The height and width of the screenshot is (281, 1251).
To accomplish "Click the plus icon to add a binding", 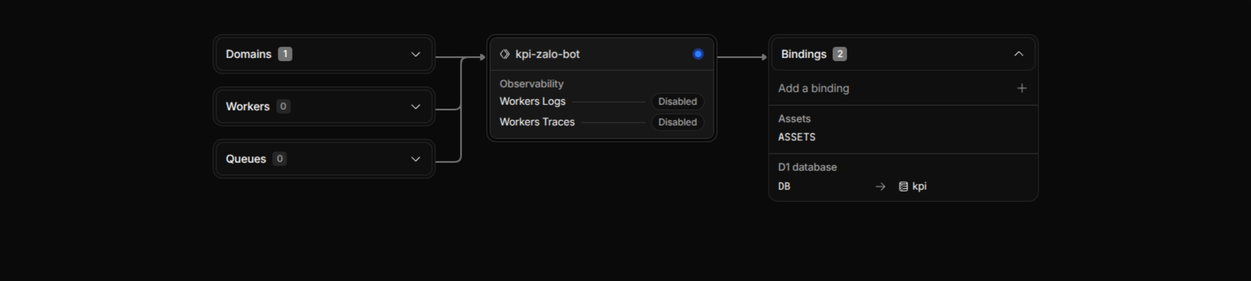I will click(x=1021, y=88).
